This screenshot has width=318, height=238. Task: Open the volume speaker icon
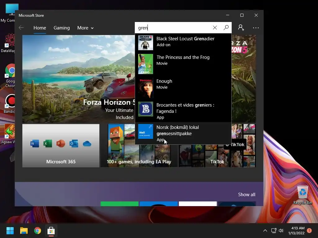click(281, 231)
